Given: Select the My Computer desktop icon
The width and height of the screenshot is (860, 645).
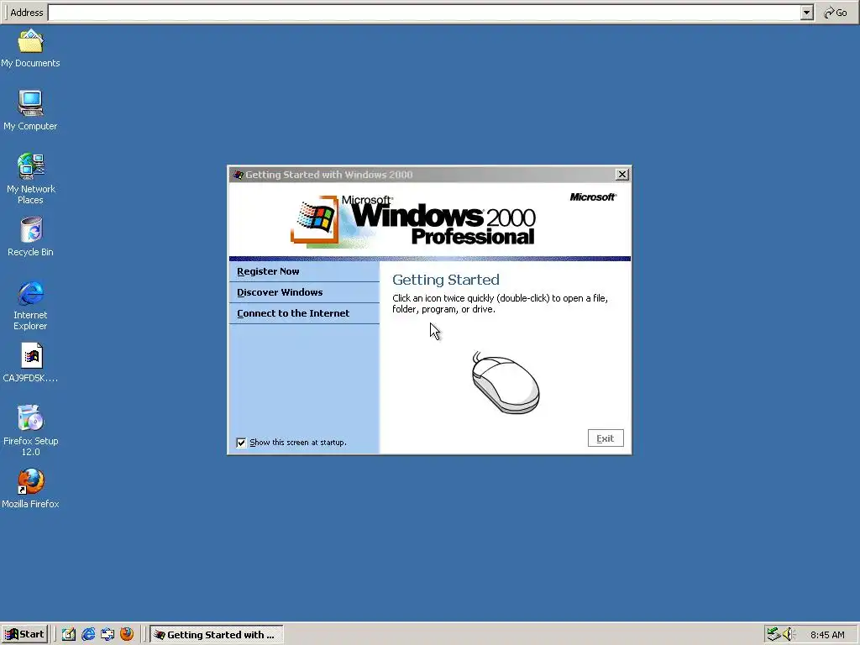Looking at the screenshot, I should 30,112.
